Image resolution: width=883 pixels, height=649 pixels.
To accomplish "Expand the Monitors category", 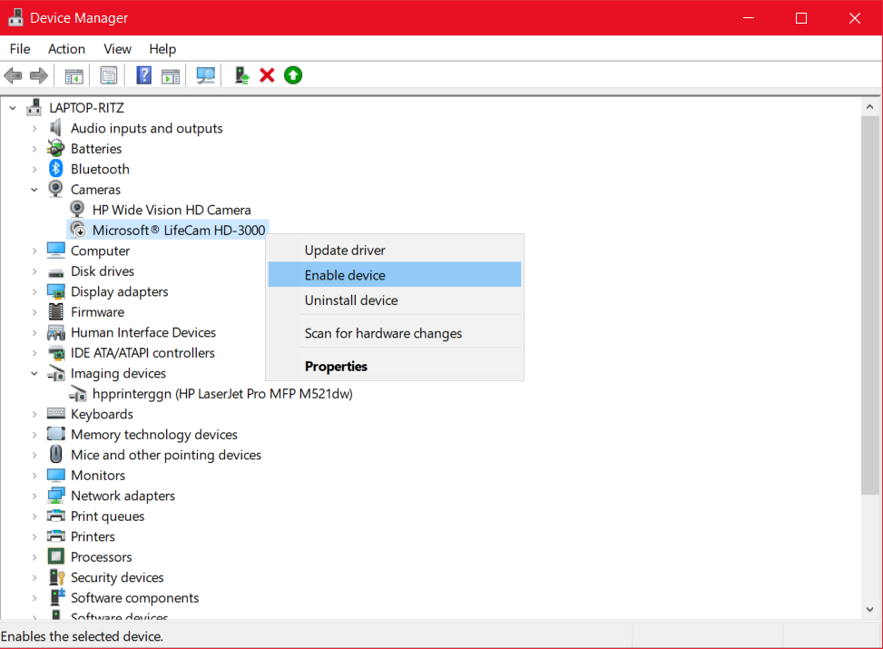I will pyautogui.click(x=34, y=475).
